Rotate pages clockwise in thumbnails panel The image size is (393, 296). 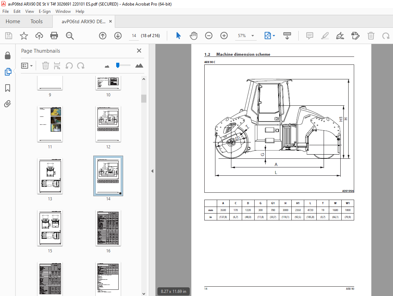click(x=81, y=66)
